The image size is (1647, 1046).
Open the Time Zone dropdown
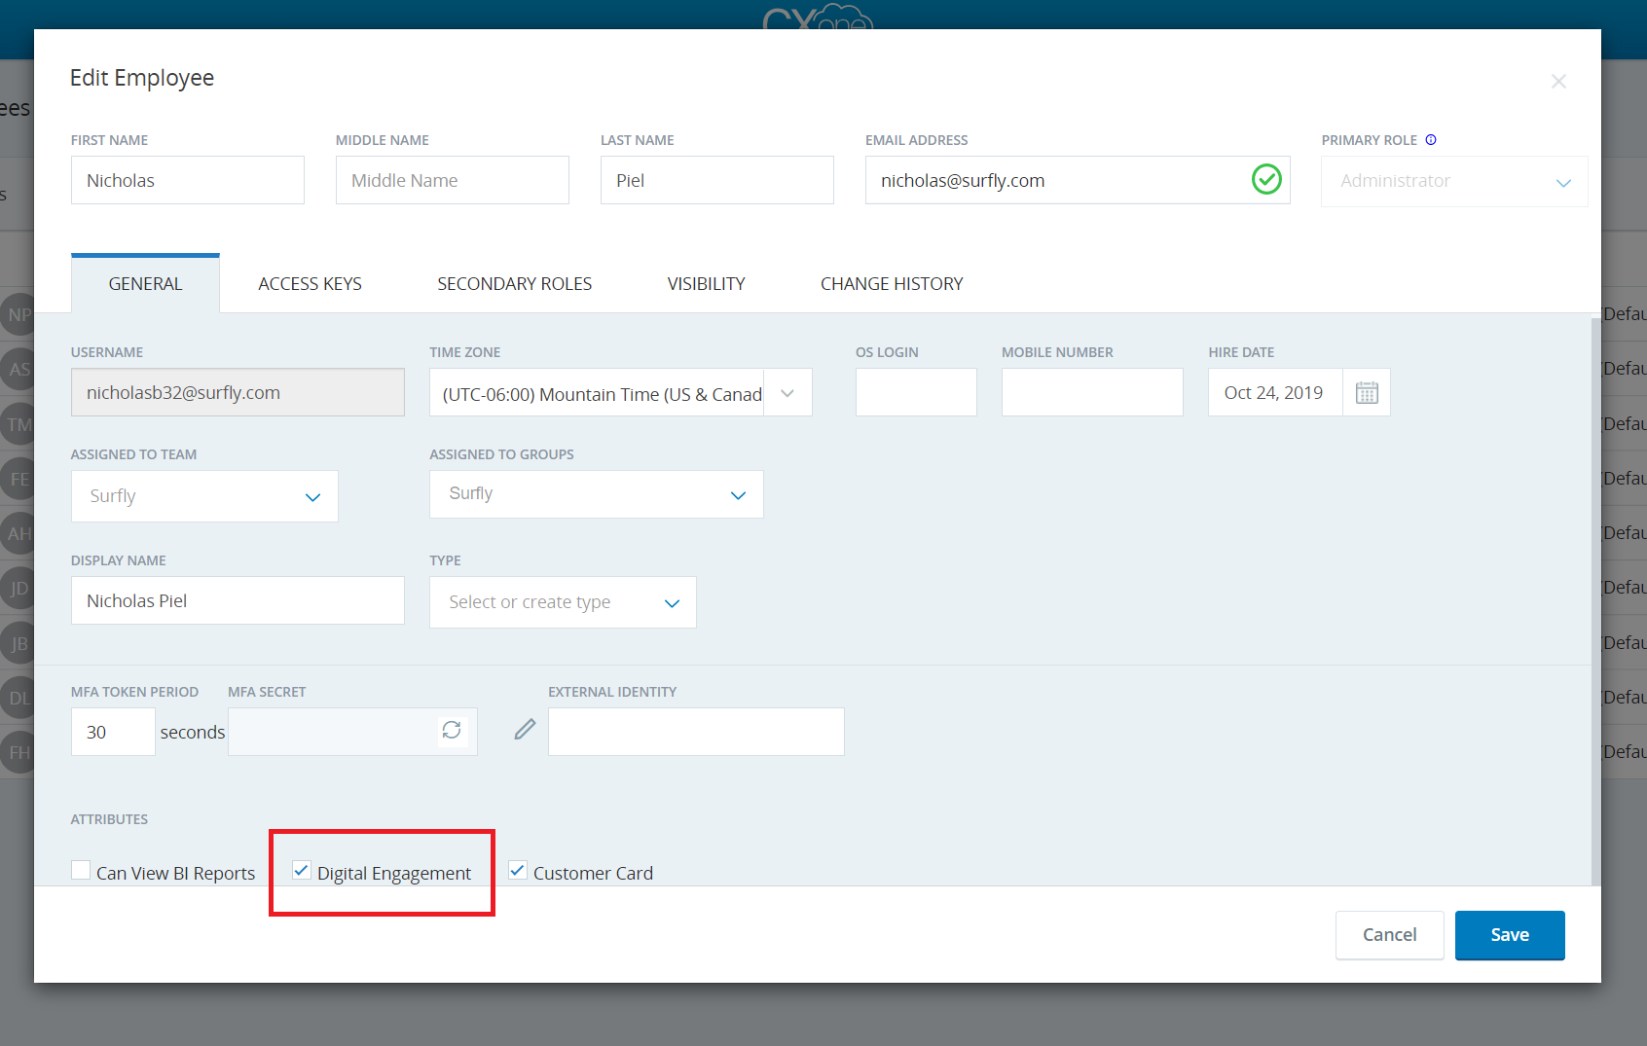click(x=787, y=393)
